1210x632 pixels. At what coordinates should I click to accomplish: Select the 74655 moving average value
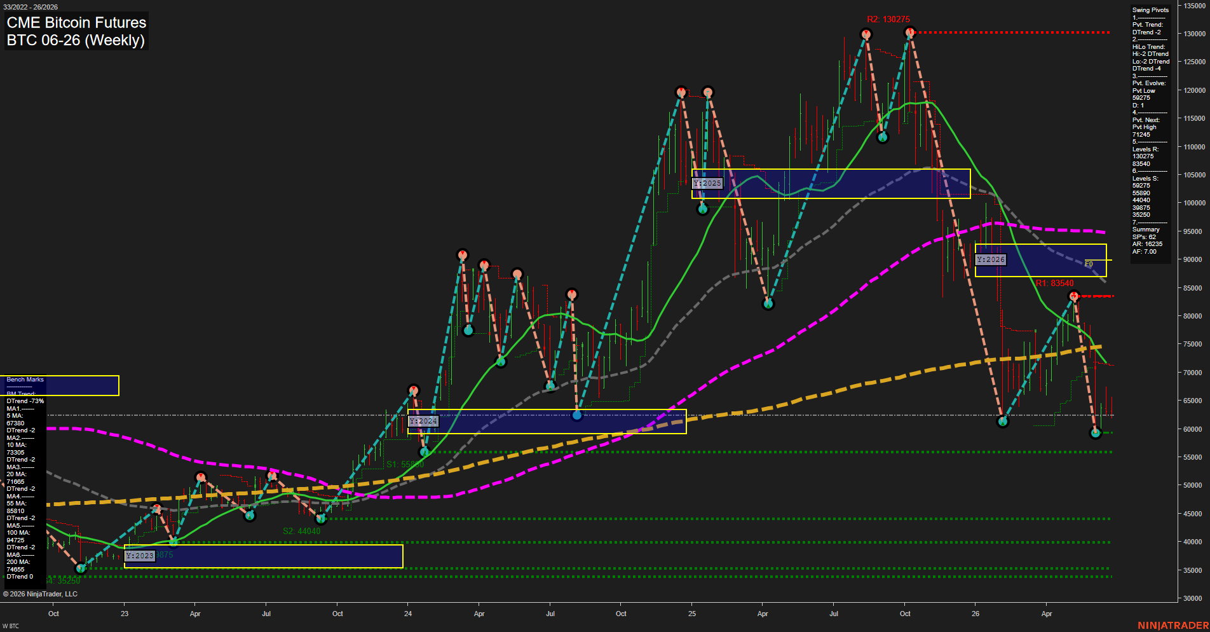(16, 570)
